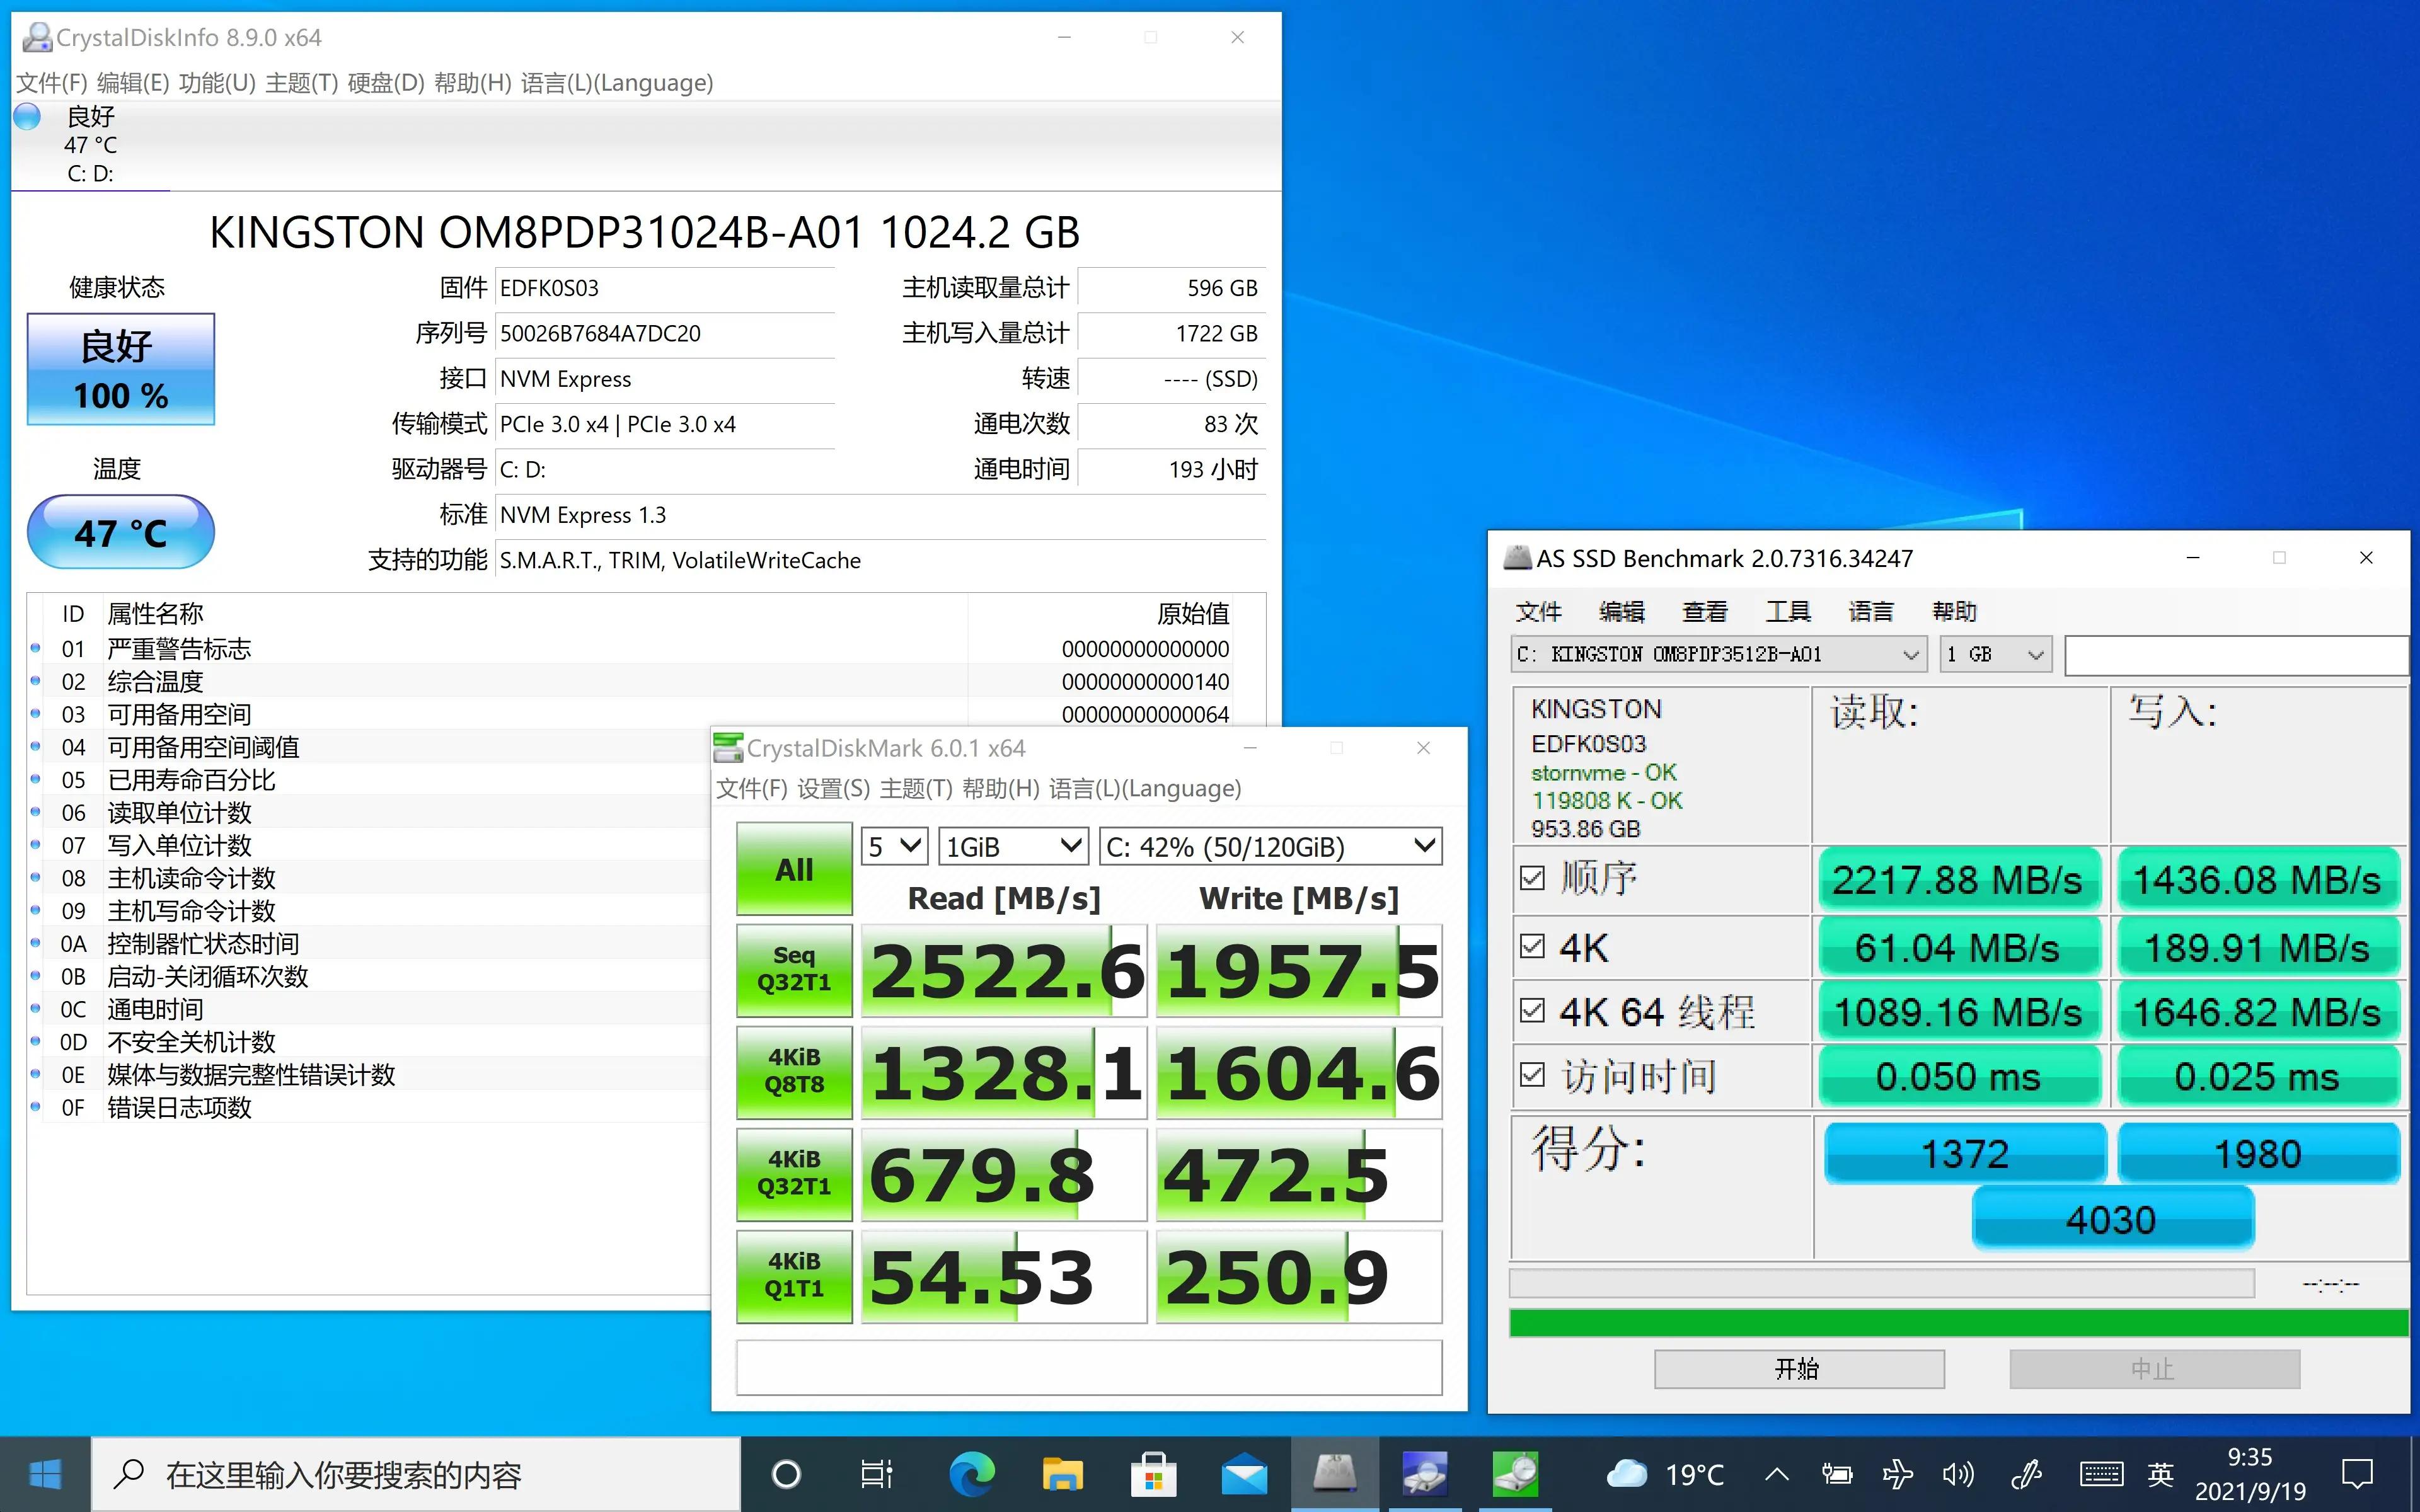Open File Explorer from the taskbar
The width and height of the screenshot is (2420, 1512).
1062,1474
